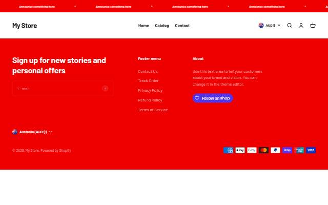Open the shopping cart icon
Image resolution: width=328 pixels, height=205 pixels.
pyautogui.click(x=313, y=25)
